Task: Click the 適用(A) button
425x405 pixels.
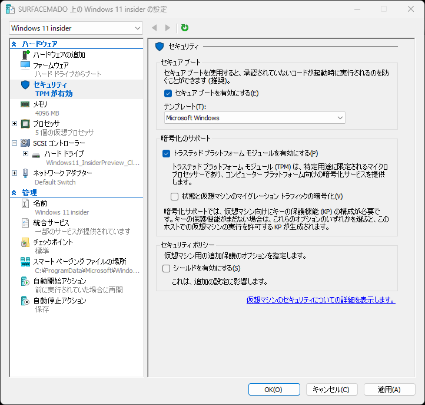Action: (389, 390)
